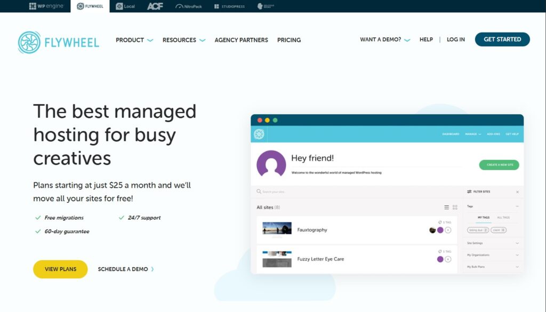Image resolution: width=546 pixels, height=312 pixels.
Task: Open the NitroPack brand link
Action: click(x=189, y=6)
